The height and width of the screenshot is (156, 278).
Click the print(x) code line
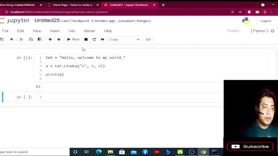[55, 75]
